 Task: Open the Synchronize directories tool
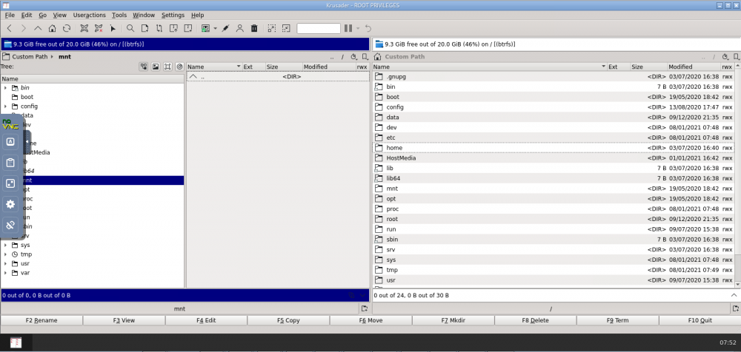pyautogui.click(x=159, y=28)
